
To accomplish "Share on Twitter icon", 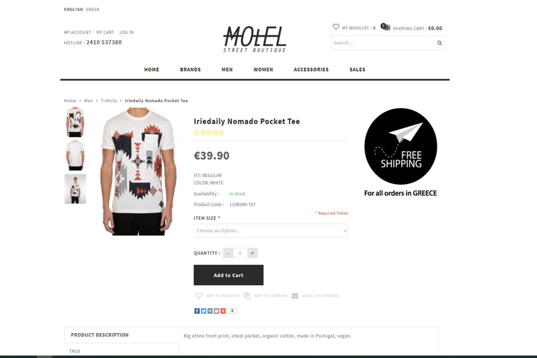I will click(203, 311).
